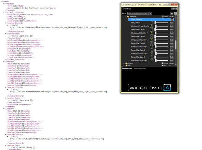
Task: Collapse the Weather tree node
Action: point(125,17)
